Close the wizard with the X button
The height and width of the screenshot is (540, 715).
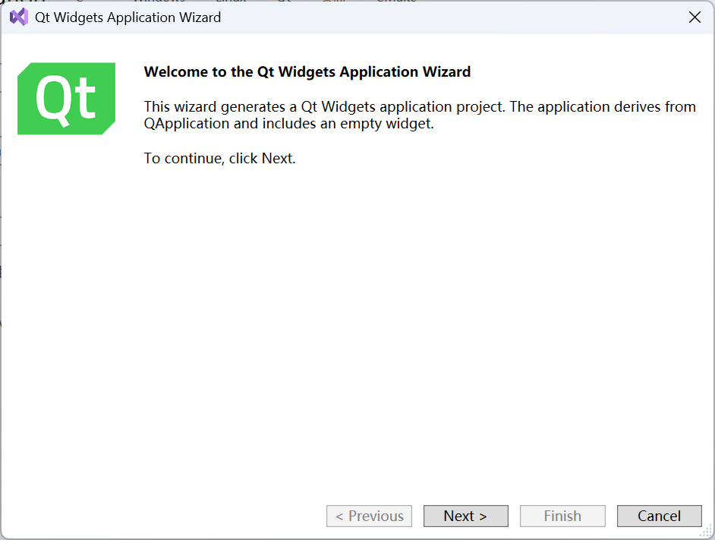(695, 17)
